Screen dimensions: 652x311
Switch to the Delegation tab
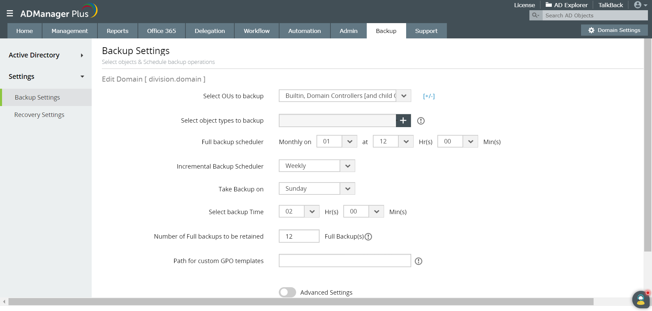click(x=210, y=31)
